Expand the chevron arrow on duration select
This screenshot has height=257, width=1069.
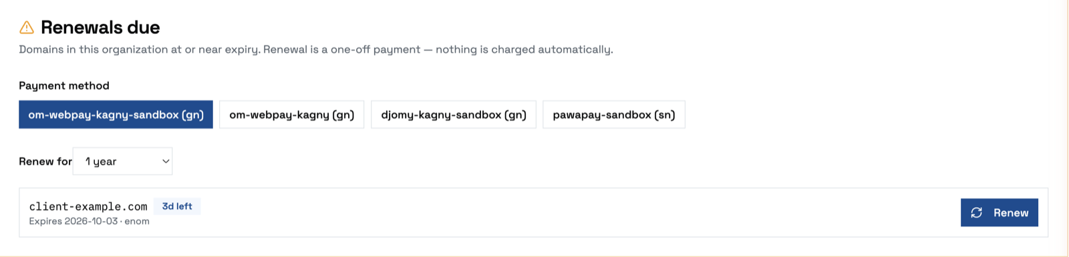[x=166, y=161]
